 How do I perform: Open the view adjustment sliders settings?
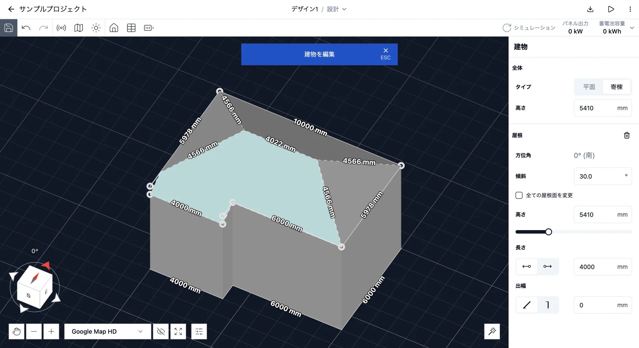(x=199, y=331)
